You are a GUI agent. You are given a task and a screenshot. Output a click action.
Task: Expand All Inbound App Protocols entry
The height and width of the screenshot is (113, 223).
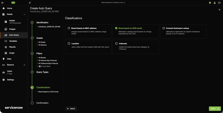tap(47, 61)
